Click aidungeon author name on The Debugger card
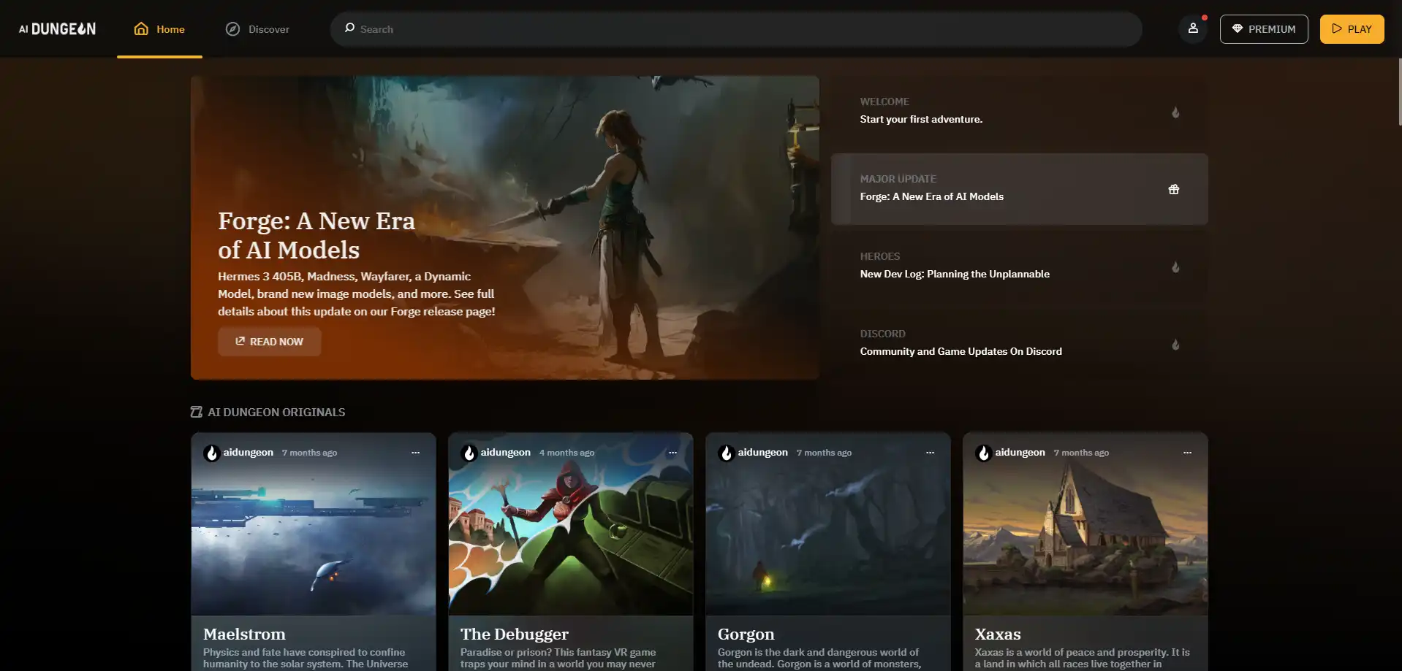1402x671 pixels. [x=506, y=453]
